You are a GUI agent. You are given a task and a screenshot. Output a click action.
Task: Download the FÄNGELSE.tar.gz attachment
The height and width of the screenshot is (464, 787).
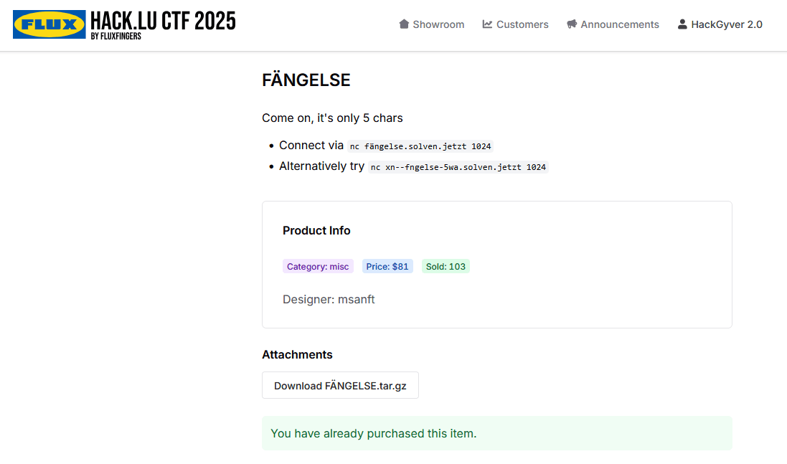click(340, 385)
